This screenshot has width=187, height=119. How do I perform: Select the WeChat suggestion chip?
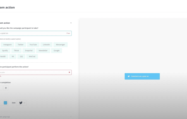[x=32, y=56]
